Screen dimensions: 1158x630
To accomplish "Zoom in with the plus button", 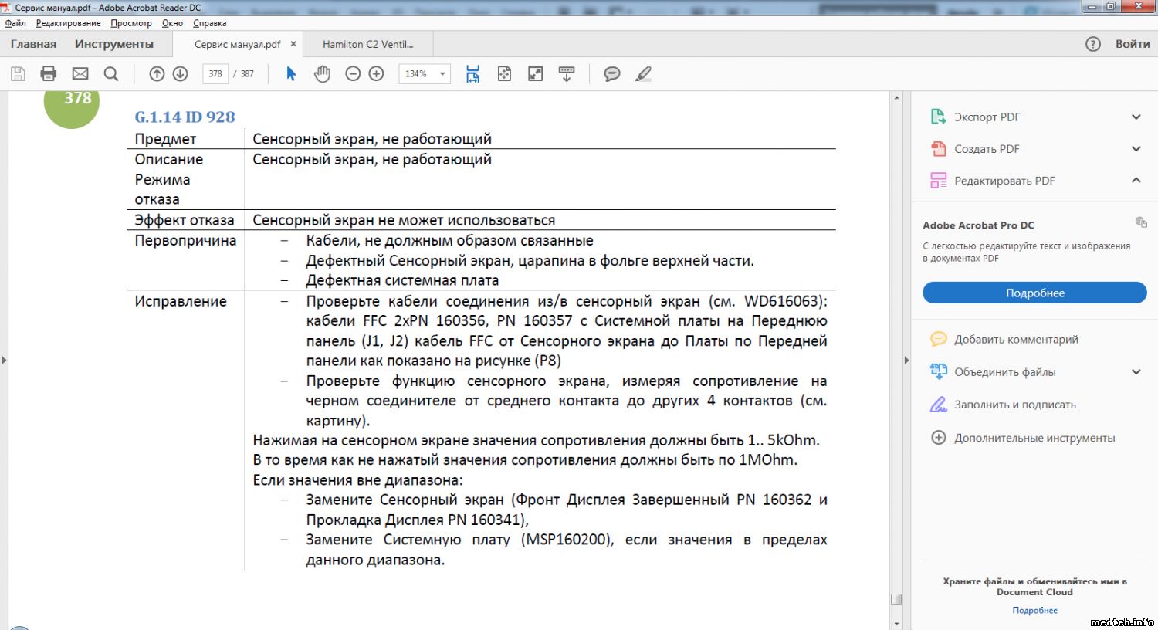I will pyautogui.click(x=376, y=74).
